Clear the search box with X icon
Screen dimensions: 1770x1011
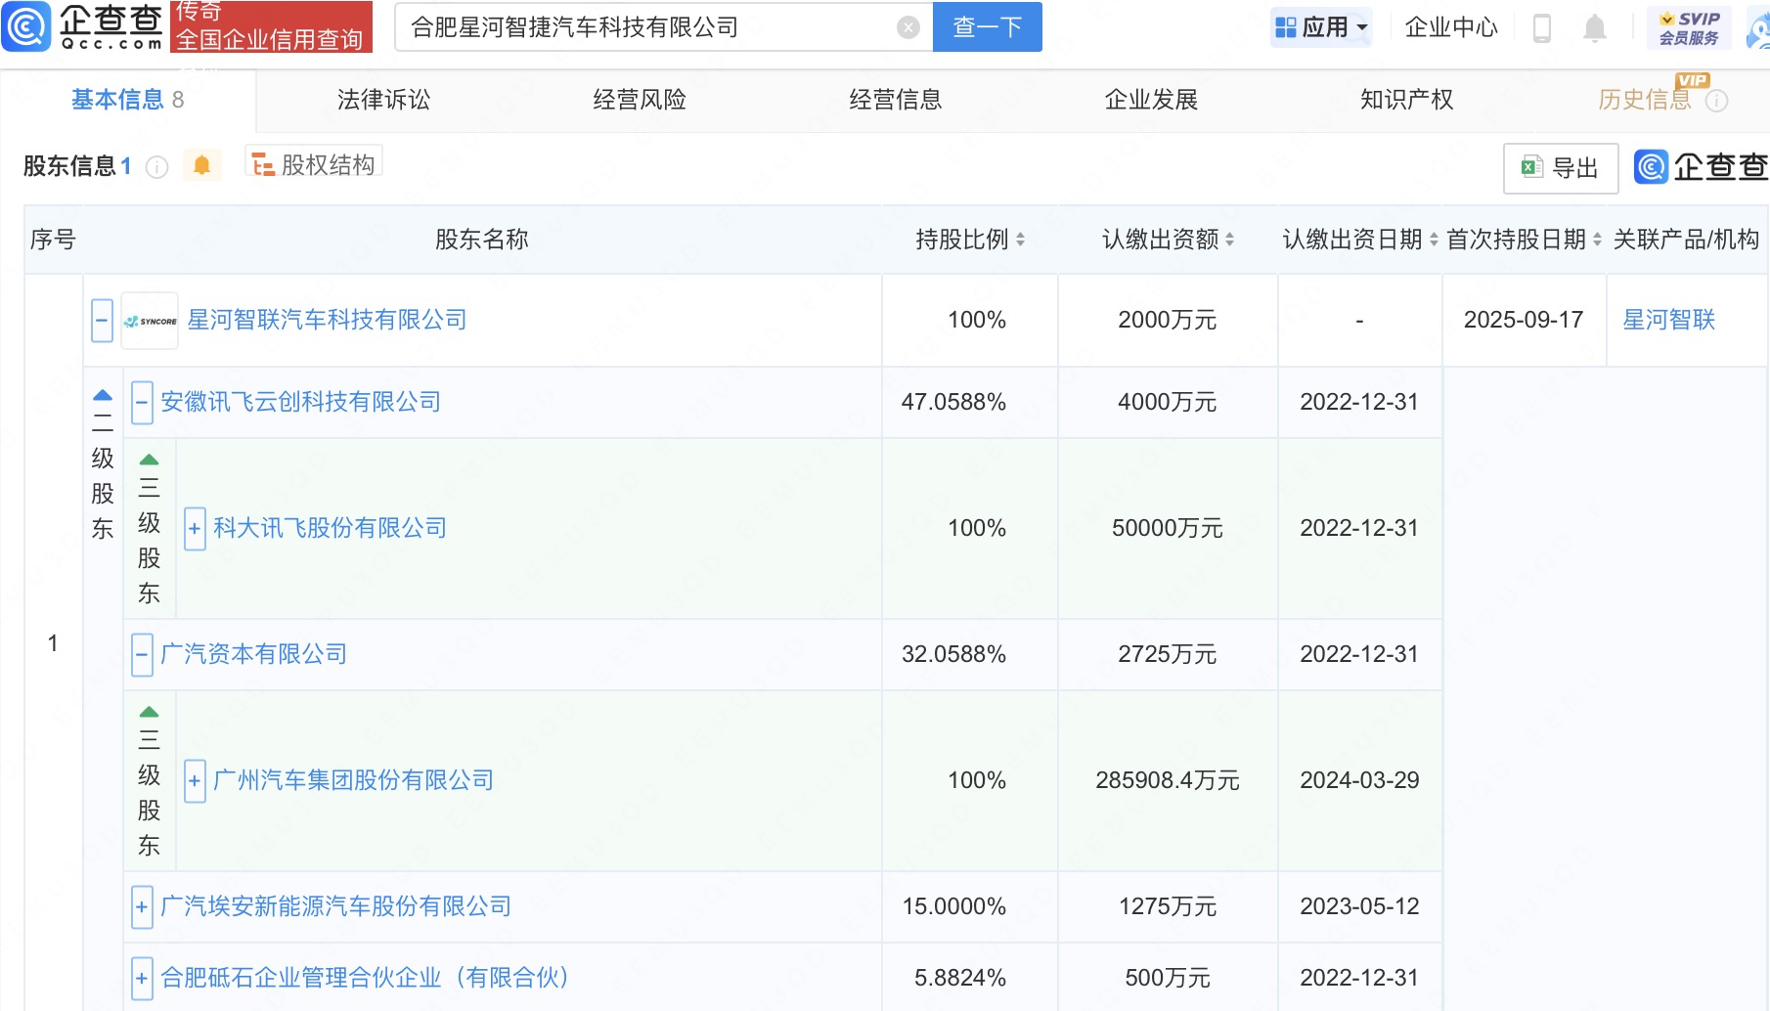[x=908, y=27]
